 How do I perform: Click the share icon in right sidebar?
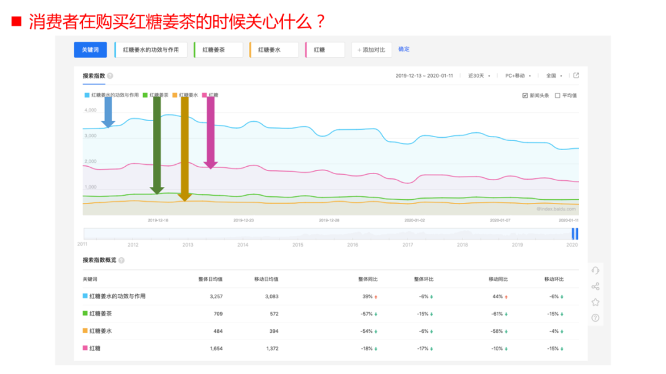tap(595, 287)
